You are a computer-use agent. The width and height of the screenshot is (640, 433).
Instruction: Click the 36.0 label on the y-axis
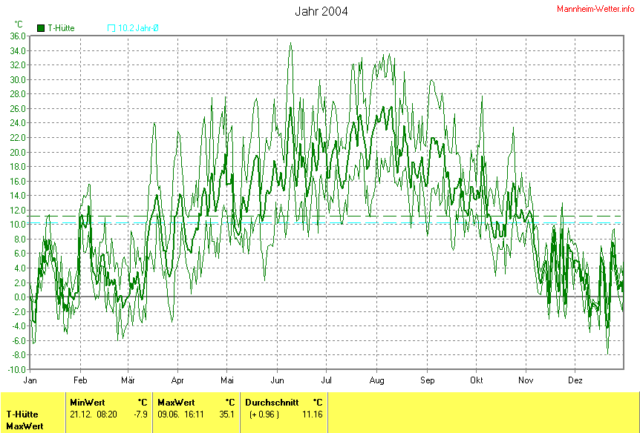pos(18,36)
